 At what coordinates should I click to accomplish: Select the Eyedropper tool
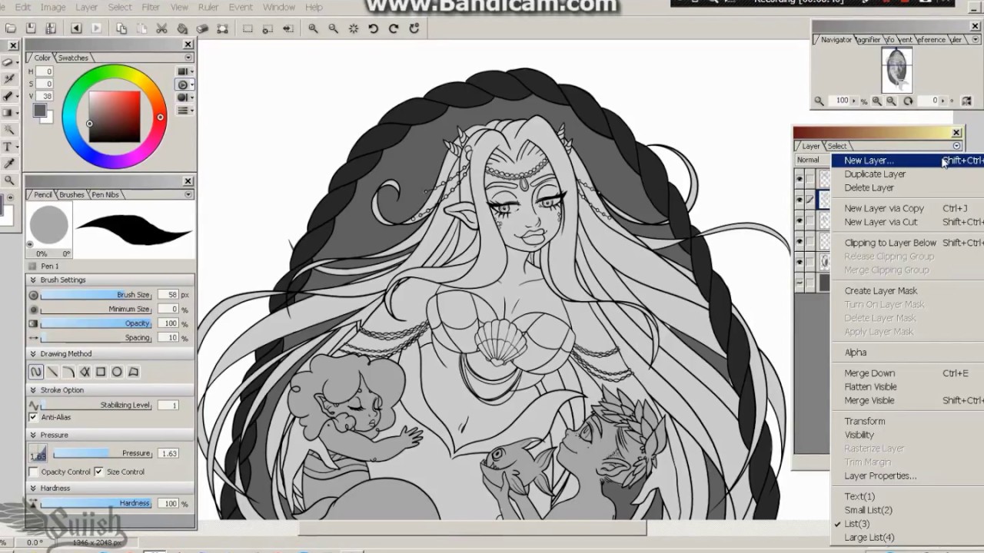click(8, 164)
